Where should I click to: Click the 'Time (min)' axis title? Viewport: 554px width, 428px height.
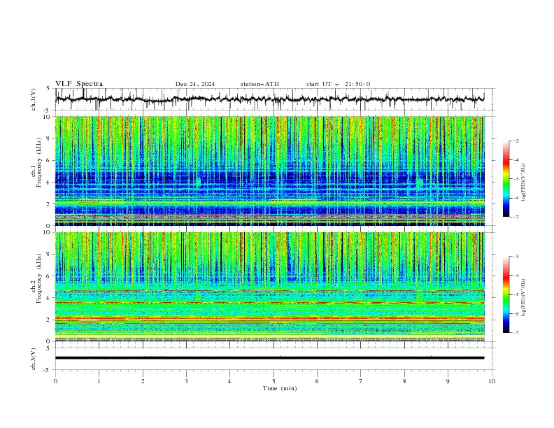[280, 388]
